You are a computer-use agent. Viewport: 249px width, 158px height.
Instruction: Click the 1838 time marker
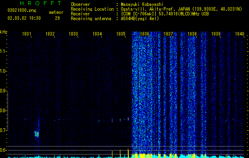tap(192, 34)
